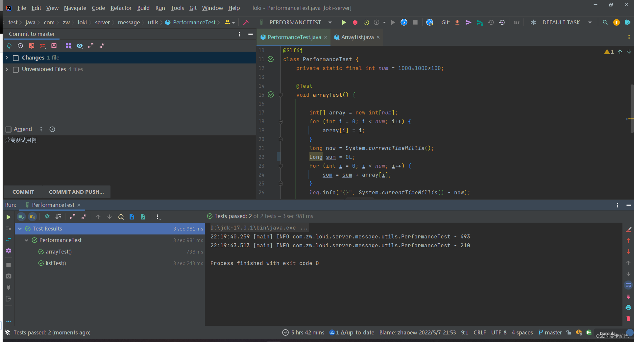Click COMMIT AND PUSH button
Image resolution: width=634 pixels, height=342 pixels.
point(76,192)
